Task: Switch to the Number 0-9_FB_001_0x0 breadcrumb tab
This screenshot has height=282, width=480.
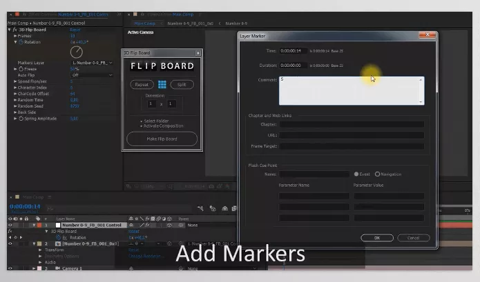Action: click(190, 23)
